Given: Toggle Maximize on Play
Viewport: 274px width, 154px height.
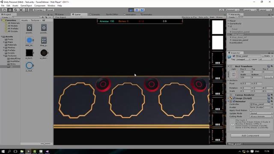Looking at the screenshot, I should [x=189, y=17].
